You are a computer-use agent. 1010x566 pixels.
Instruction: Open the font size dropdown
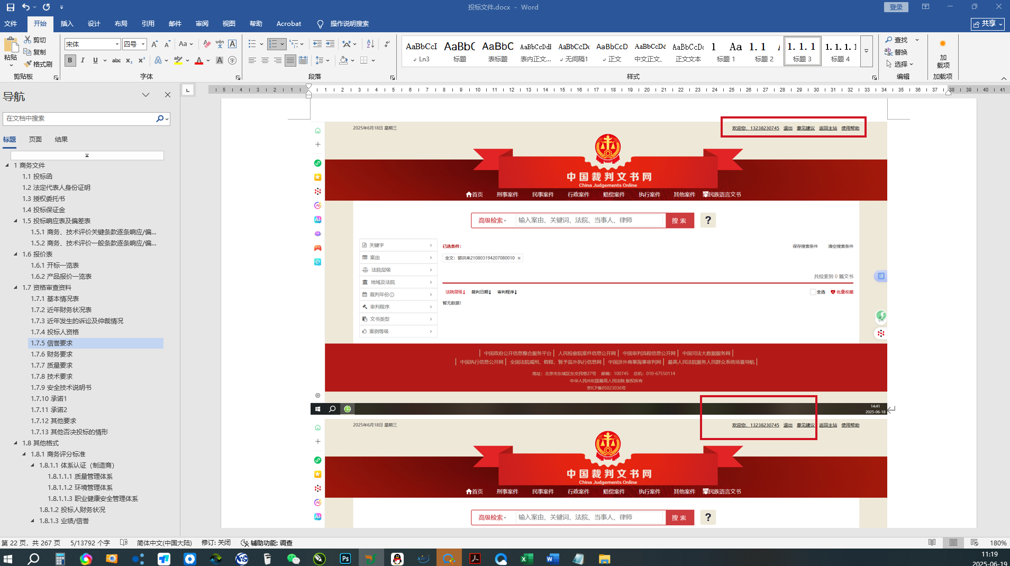tap(143, 44)
